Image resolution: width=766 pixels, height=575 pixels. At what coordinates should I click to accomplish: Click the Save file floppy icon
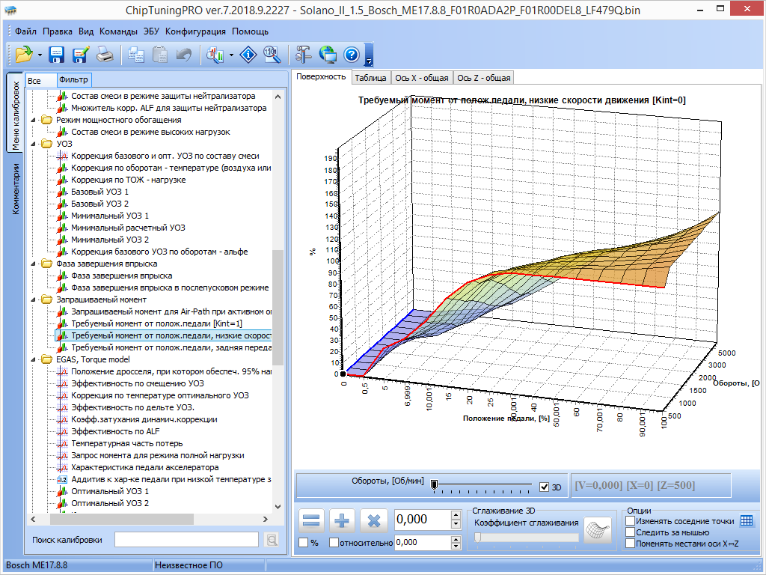[x=56, y=54]
